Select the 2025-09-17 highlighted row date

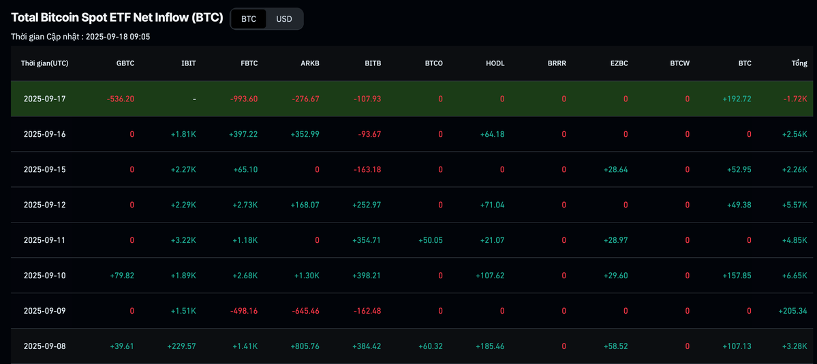(x=44, y=99)
